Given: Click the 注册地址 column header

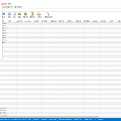Looking at the screenshot, I should click(96, 21).
